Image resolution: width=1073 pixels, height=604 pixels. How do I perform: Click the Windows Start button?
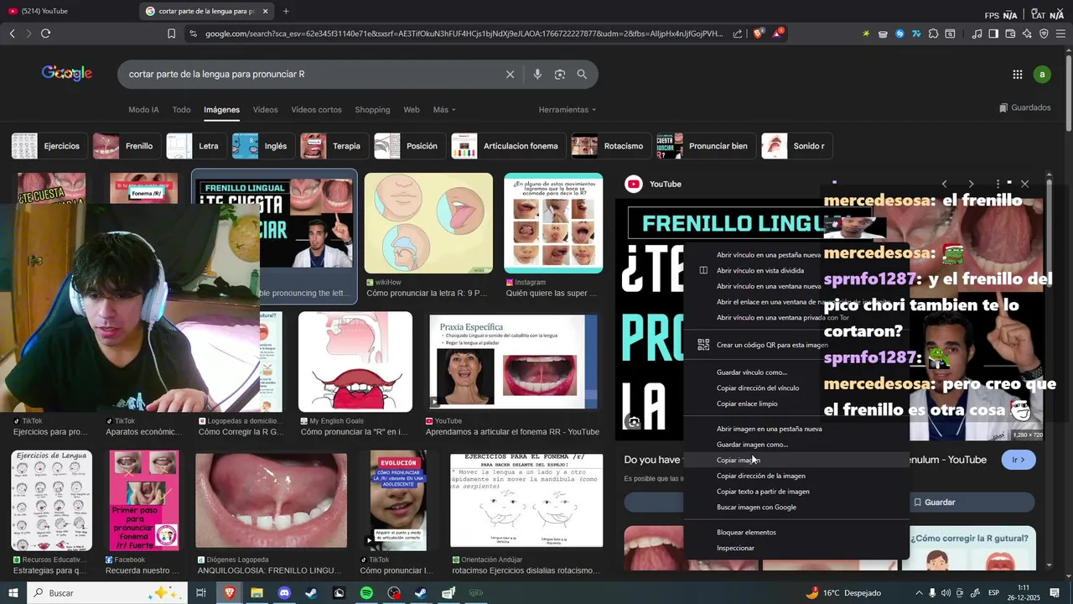(x=14, y=593)
